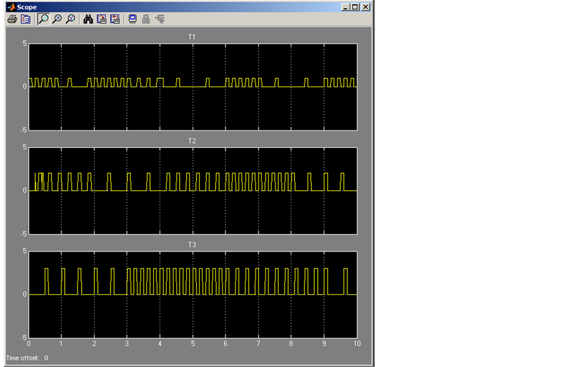Select the Zoom X-axis tool
Image resolution: width=567 pixels, height=367 pixels.
click(x=57, y=19)
